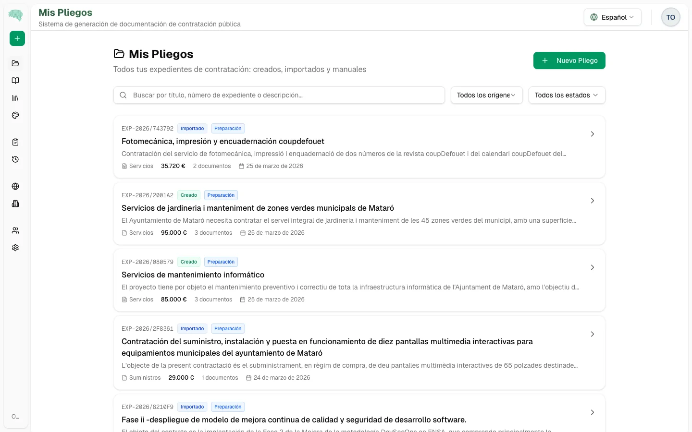Viewport: 692px width, 432px height.
Task: Open the open-book icon in sidebar
Action: [x=15, y=81]
